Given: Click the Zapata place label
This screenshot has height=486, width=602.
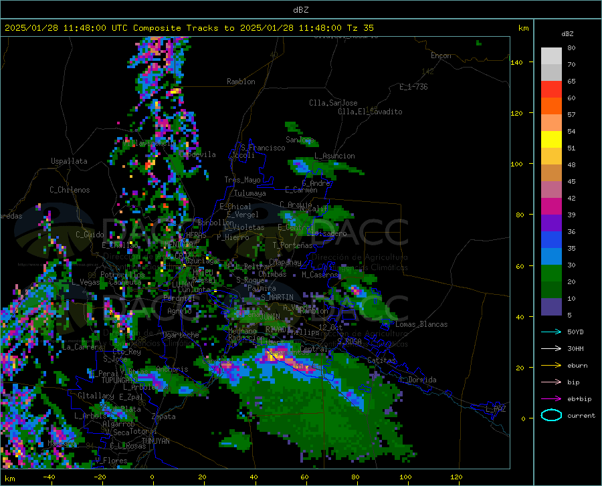Looking at the screenshot, I should (164, 416).
